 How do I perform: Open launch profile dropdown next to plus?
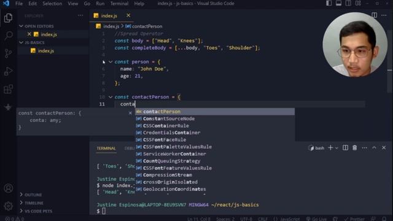(337, 148)
